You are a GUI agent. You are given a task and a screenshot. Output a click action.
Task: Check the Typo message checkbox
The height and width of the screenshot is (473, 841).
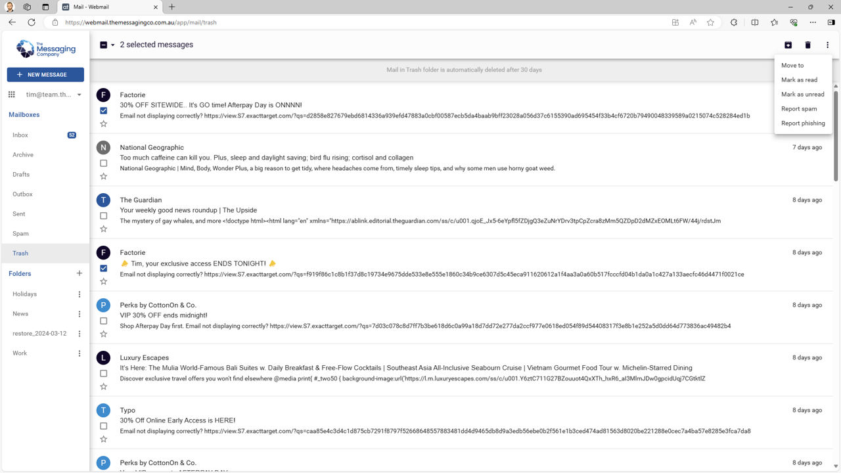click(103, 426)
